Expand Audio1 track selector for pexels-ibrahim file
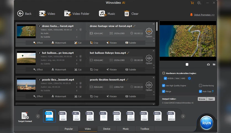The width and height of the screenshot is (231, 133). [x=77, y=87]
